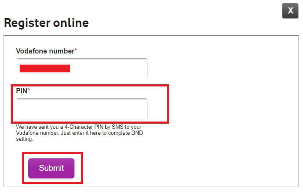Click the PIN label above the field
Screen dimensions: 303x196
(x=22, y=91)
